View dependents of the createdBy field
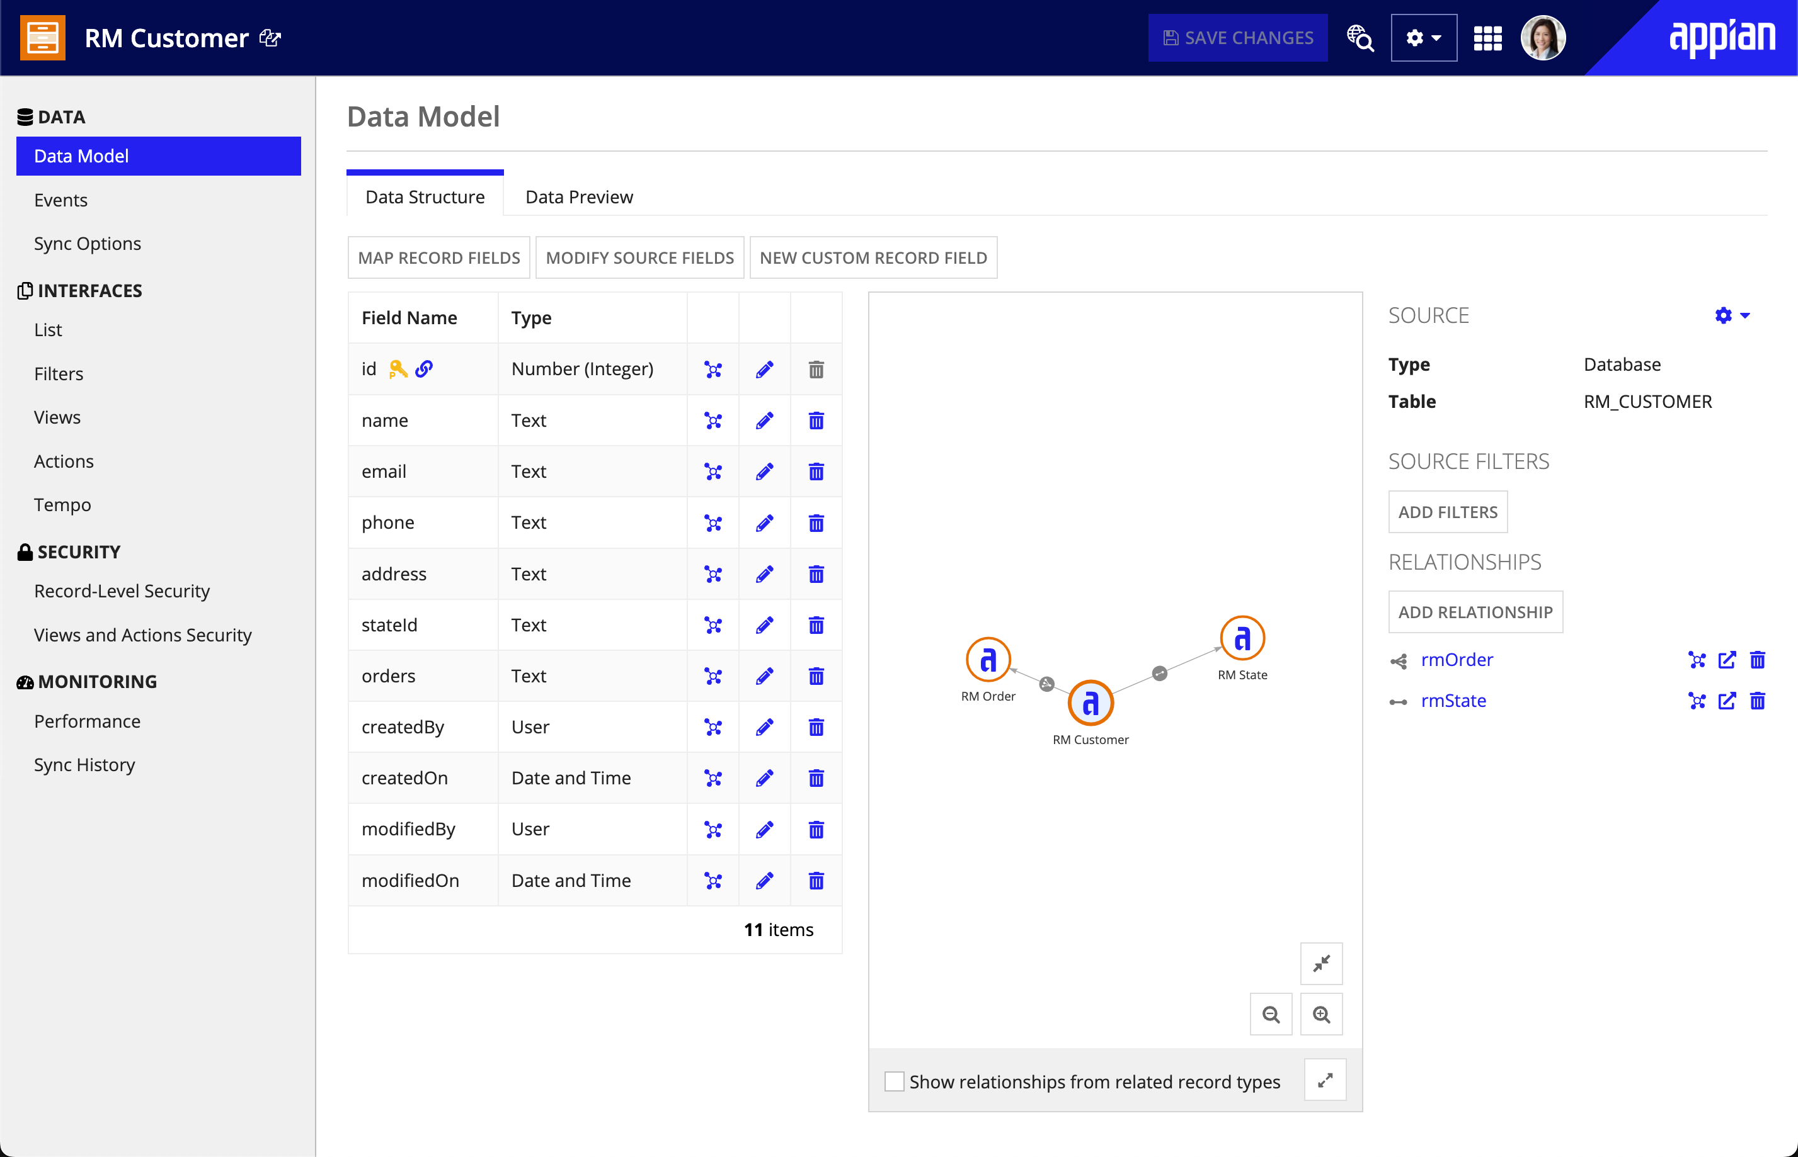Viewport: 1798px width, 1157px height. (x=713, y=727)
